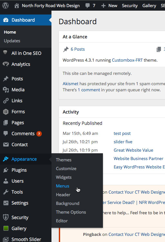Click the pages icon in At a Glance
165x242 pixels.
pyautogui.click(x=159, y=49)
